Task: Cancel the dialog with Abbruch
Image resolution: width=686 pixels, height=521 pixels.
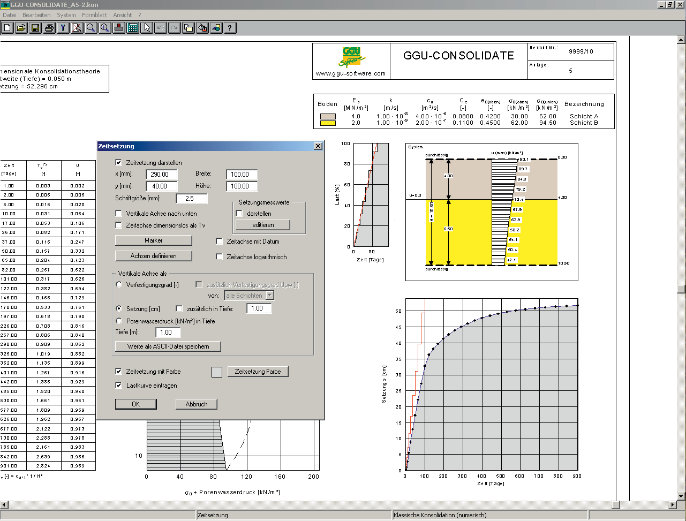Action: (x=197, y=404)
